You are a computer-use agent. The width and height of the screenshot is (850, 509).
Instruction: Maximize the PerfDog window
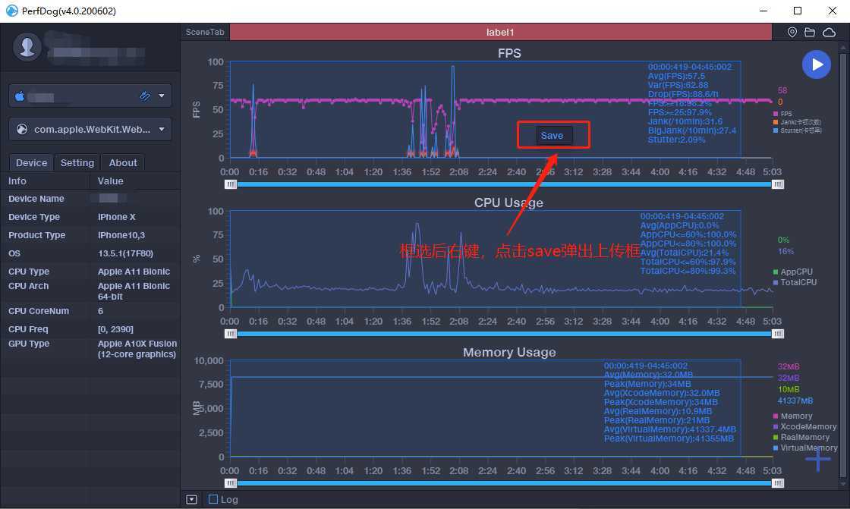pyautogui.click(x=798, y=11)
